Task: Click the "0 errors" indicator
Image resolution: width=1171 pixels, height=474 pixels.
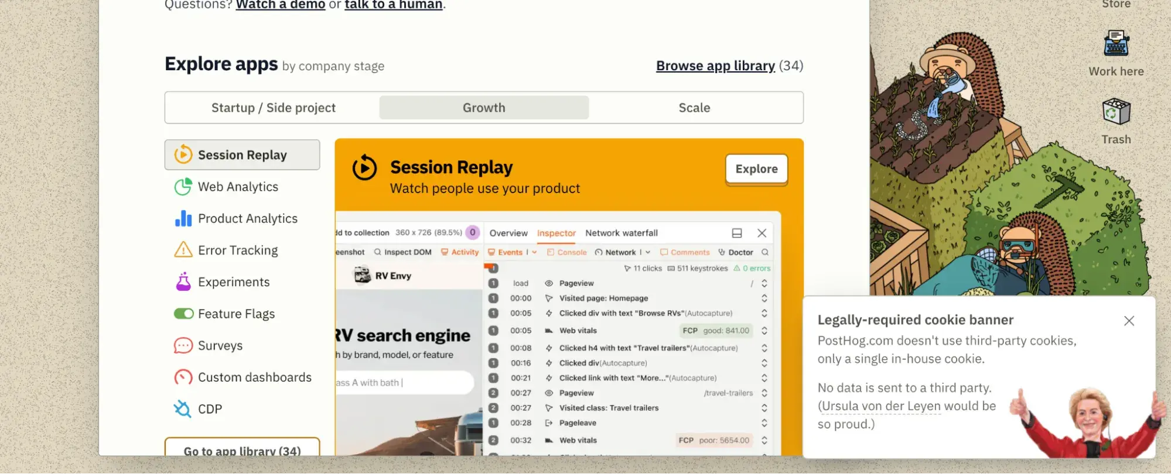Action: (x=752, y=269)
